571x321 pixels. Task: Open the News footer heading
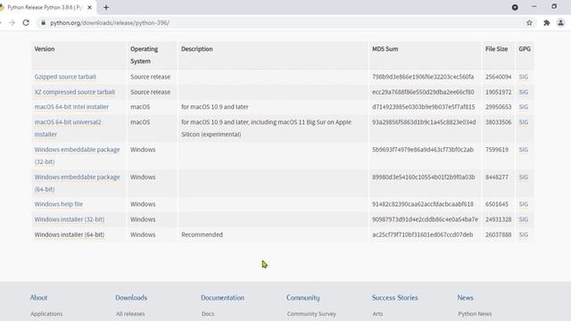click(x=465, y=298)
